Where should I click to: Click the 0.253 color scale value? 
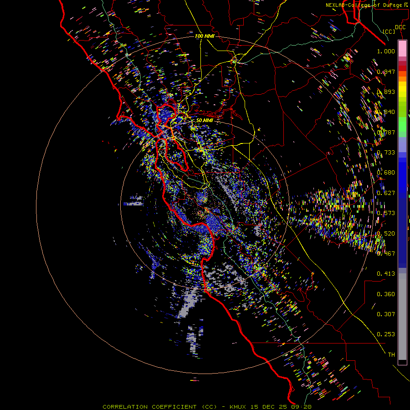click(x=386, y=334)
